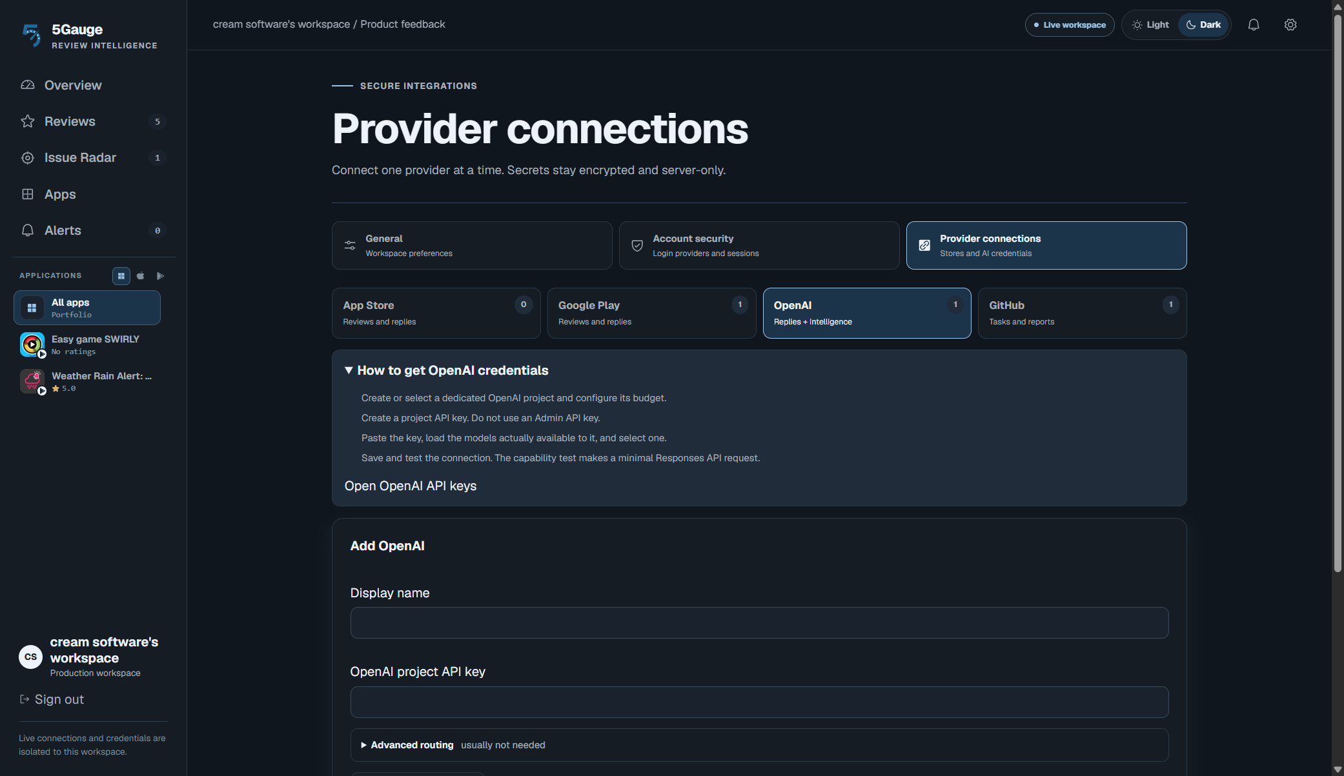The width and height of the screenshot is (1344, 776).
Task: Click the Sign out link label
Action: pos(59,699)
